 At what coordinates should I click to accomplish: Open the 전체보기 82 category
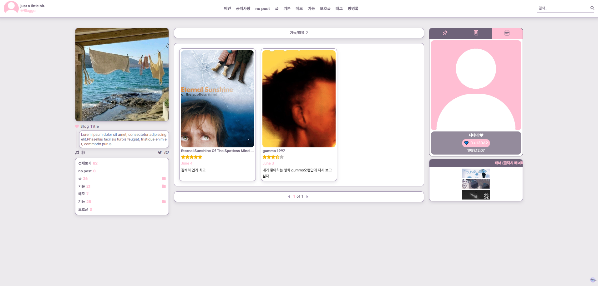tap(88, 163)
